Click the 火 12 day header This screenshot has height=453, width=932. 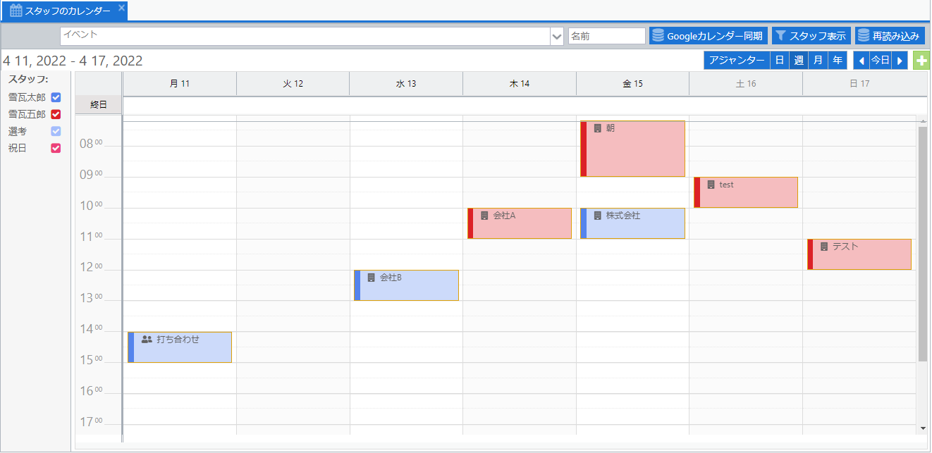(x=293, y=84)
